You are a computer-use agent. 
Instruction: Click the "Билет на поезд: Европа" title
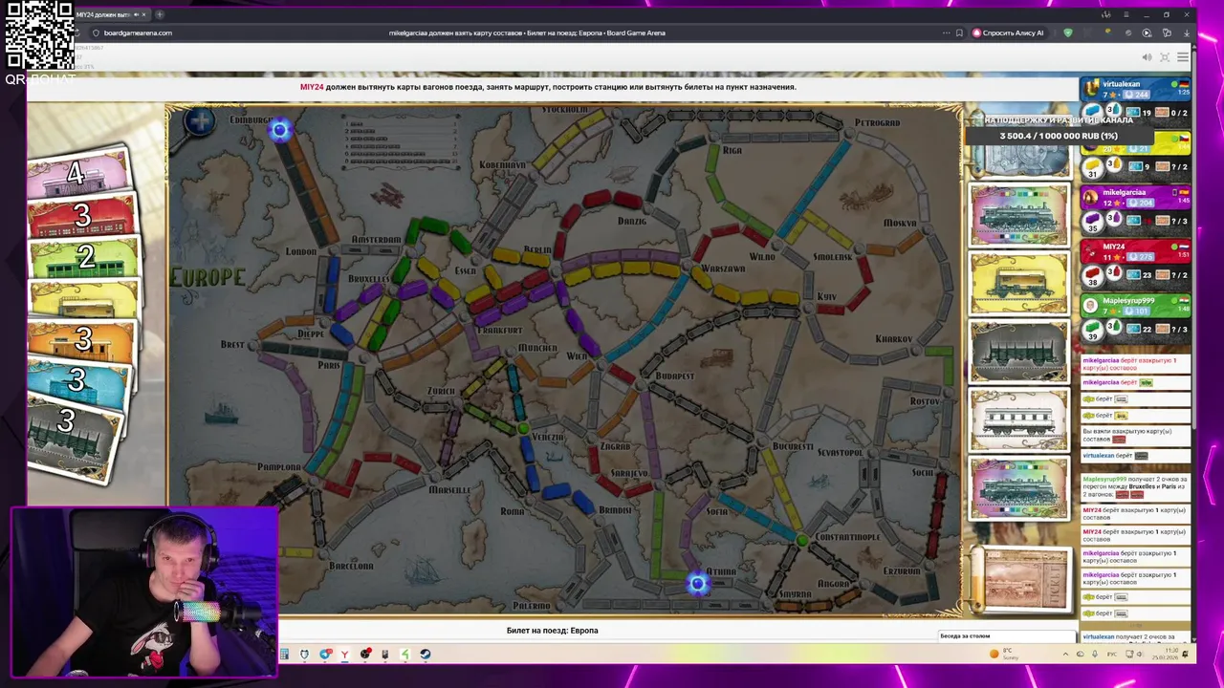point(552,631)
